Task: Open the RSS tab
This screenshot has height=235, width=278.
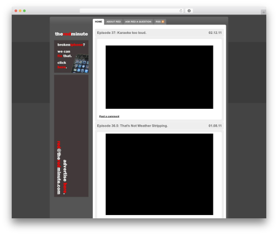Action: point(160,22)
